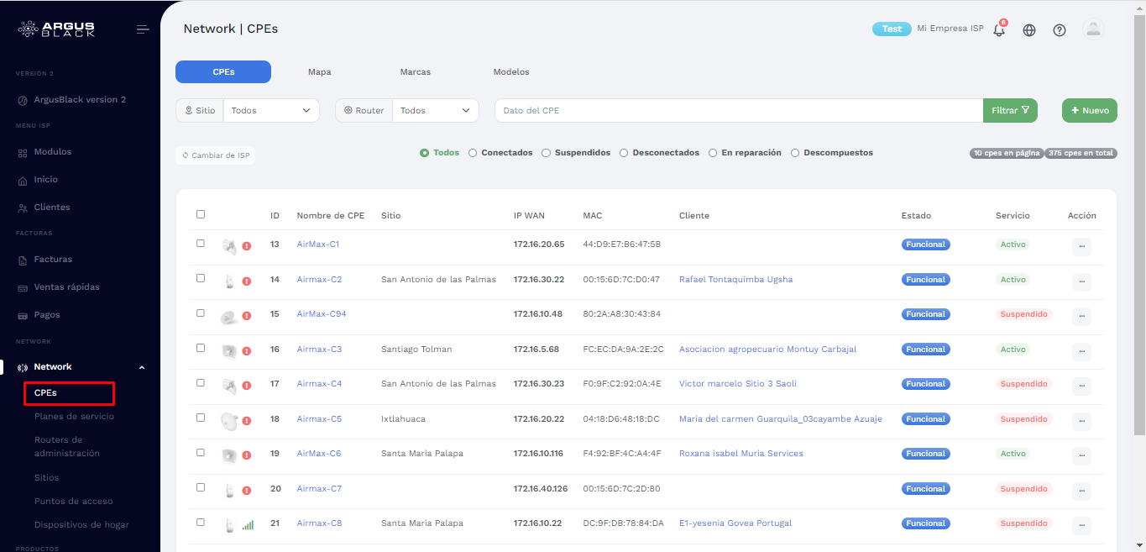The height and width of the screenshot is (552, 1146).
Task: Click the notifications bell icon
Action: point(998,30)
